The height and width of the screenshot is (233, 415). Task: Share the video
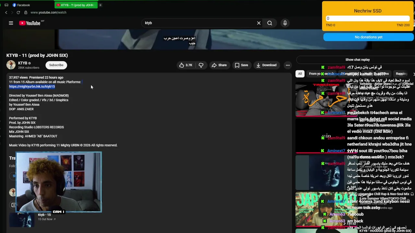coord(219,65)
